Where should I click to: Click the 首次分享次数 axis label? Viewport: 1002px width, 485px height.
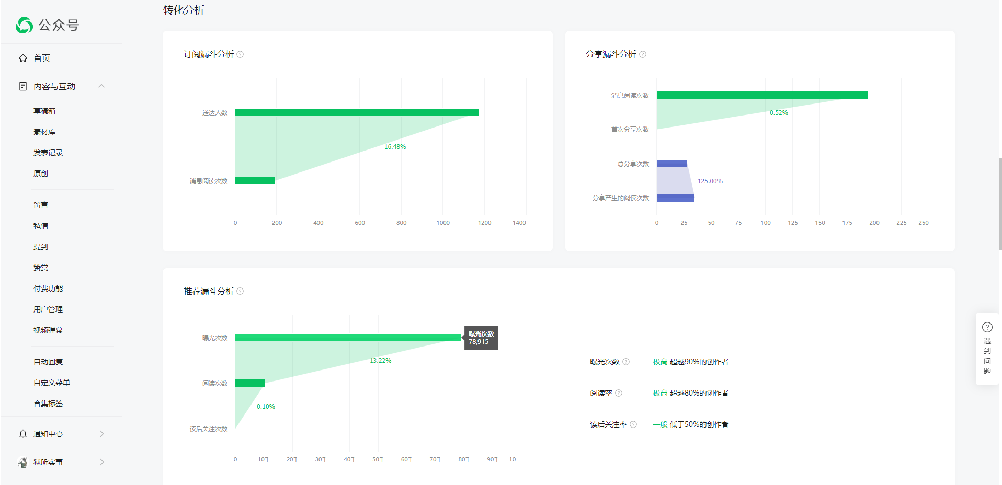click(x=630, y=130)
